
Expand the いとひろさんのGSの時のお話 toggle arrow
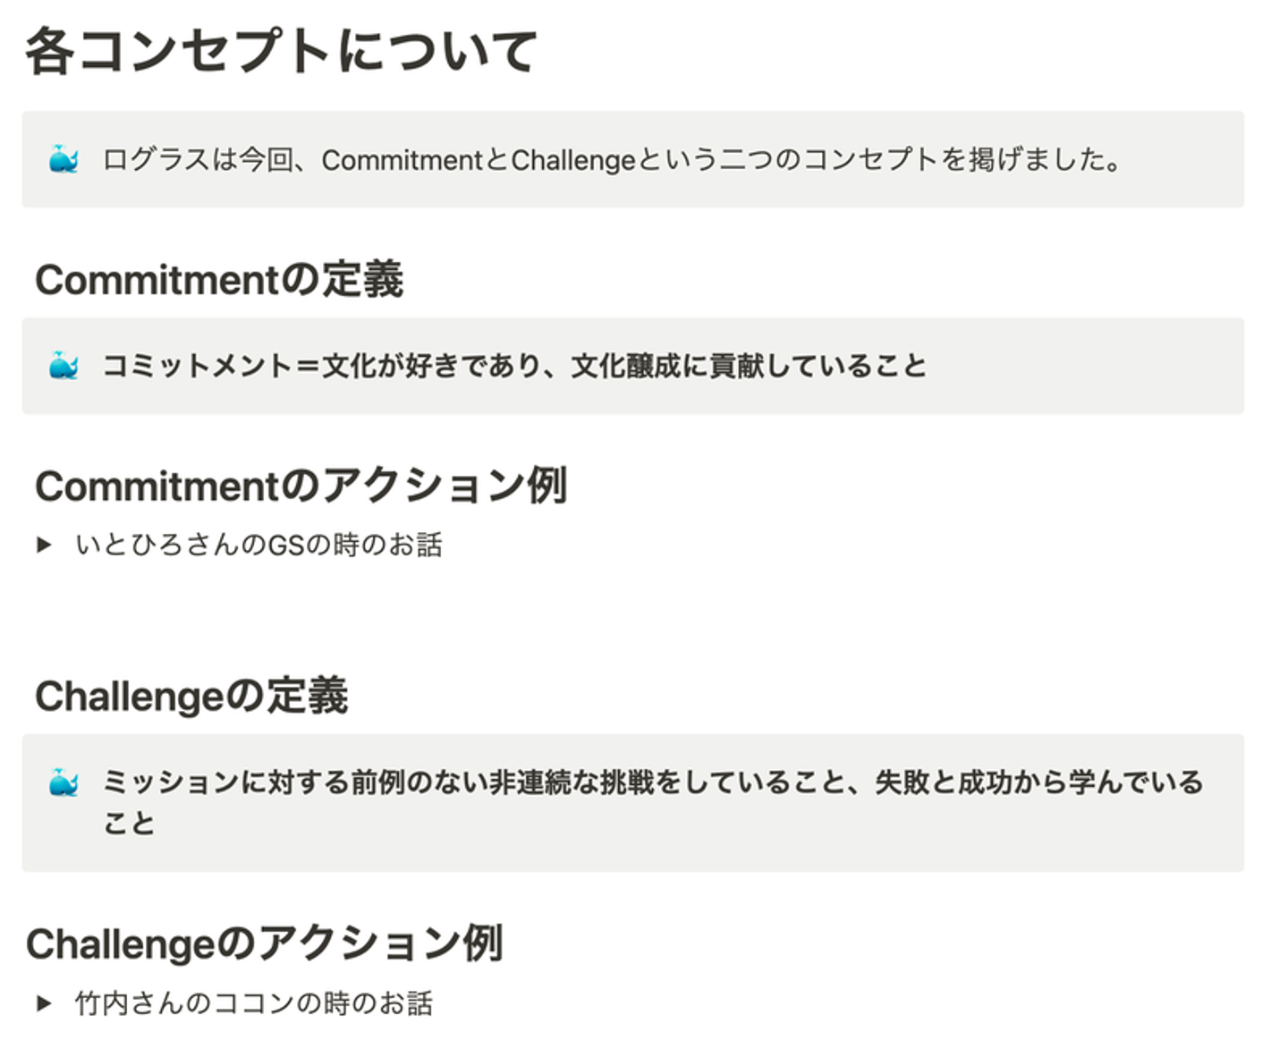click(43, 545)
